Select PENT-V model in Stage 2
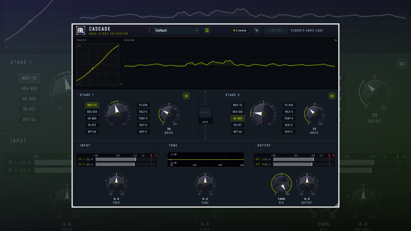Viewport: 411px width, 231px height. click(x=289, y=118)
